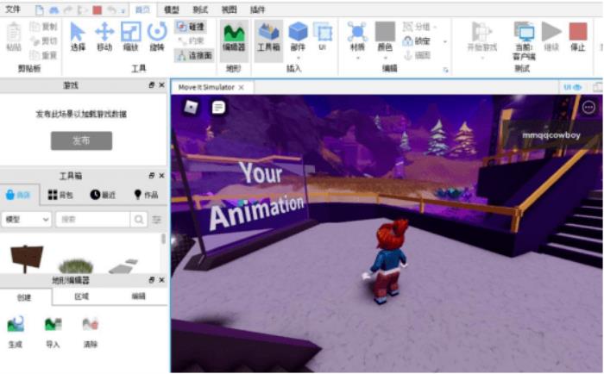This screenshot has width=604, height=374.
Task: Open the 编辑 group dialog launcher arrow
Action: [446, 70]
